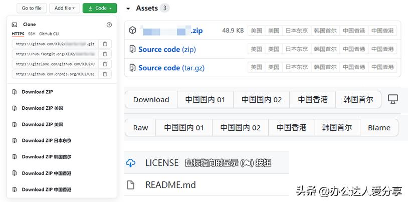Screen dimensions: 408x202
Task: Click the cloud download icon beside LICENSE
Action: tap(130, 163)
